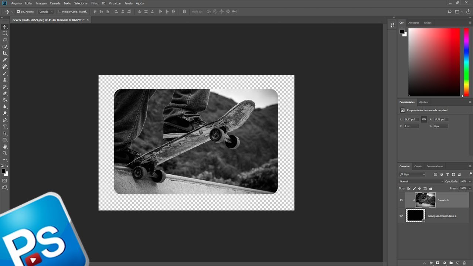Image resolution: width=473 pixels, height=266 pixels.
Task: Open the Normal blend mode dropdown
Action: [x=421, y=181]
